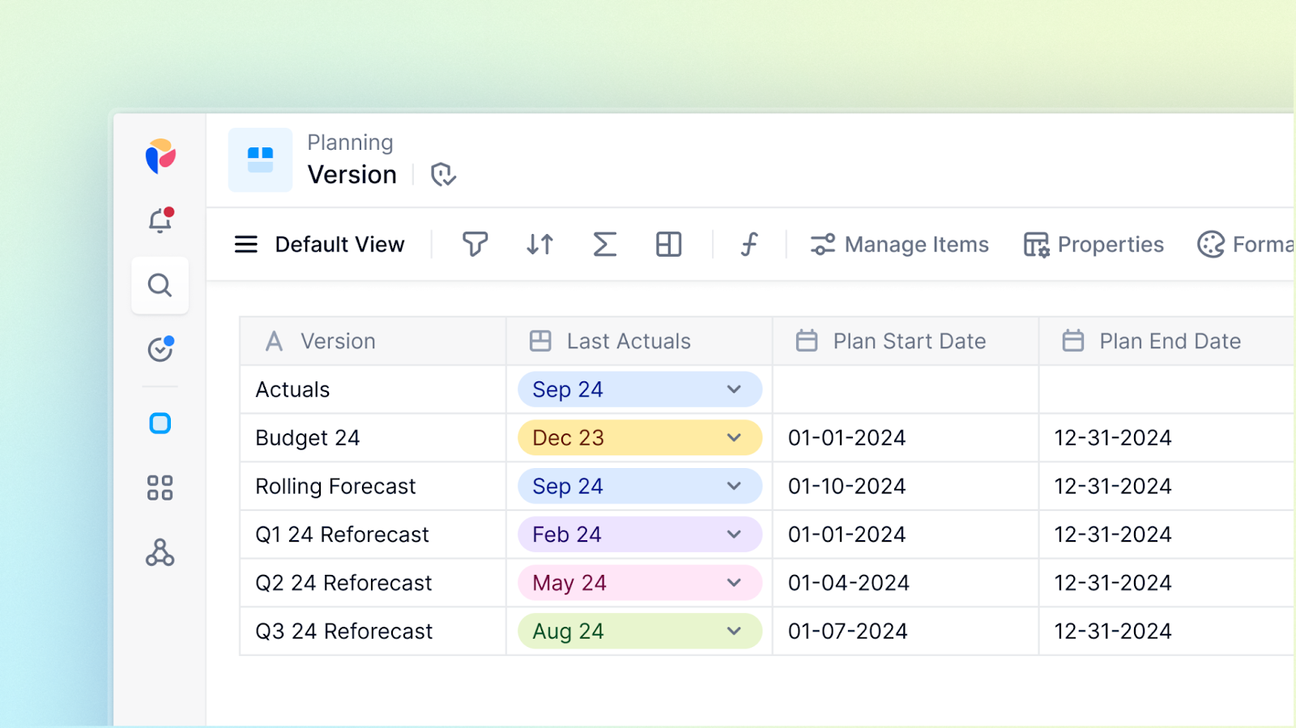
Task: Expand the Dec 23 dropdown for Budget 24
Action: 734,438
